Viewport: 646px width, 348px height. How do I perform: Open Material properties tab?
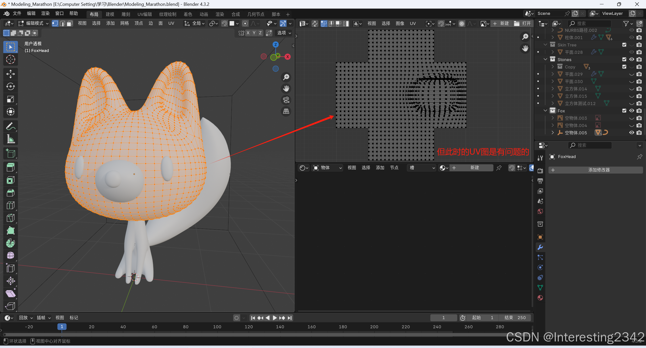click(540, 298)
